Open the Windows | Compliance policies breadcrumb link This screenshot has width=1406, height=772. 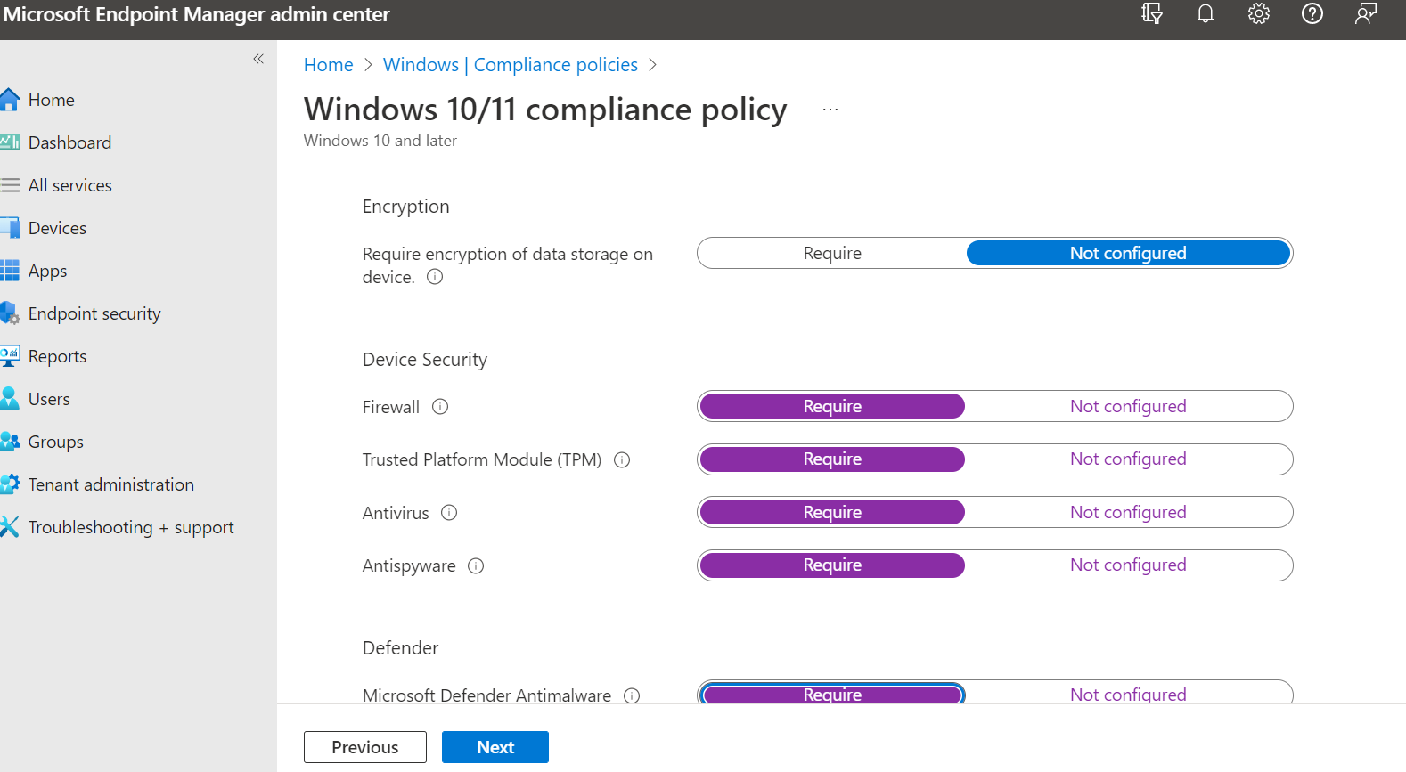coord(510,65)
